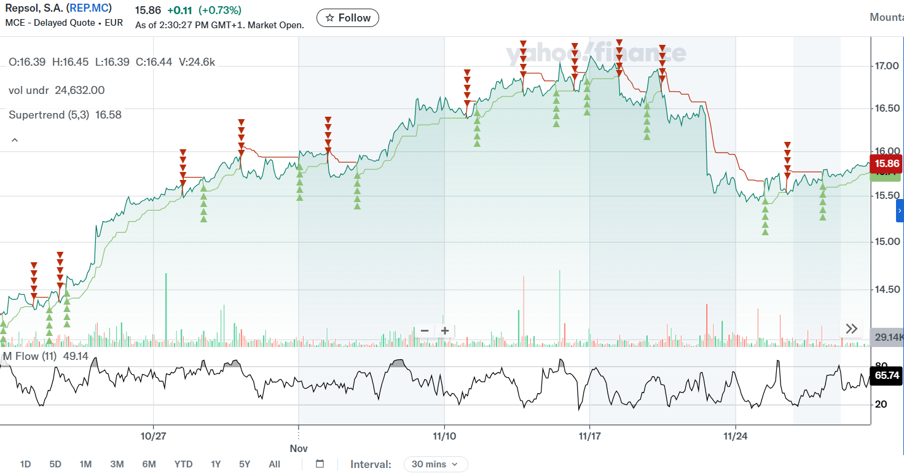Screen dimensions: 904x476
Task: Switch to the YTD range
Action: click(x=183, y=464)
